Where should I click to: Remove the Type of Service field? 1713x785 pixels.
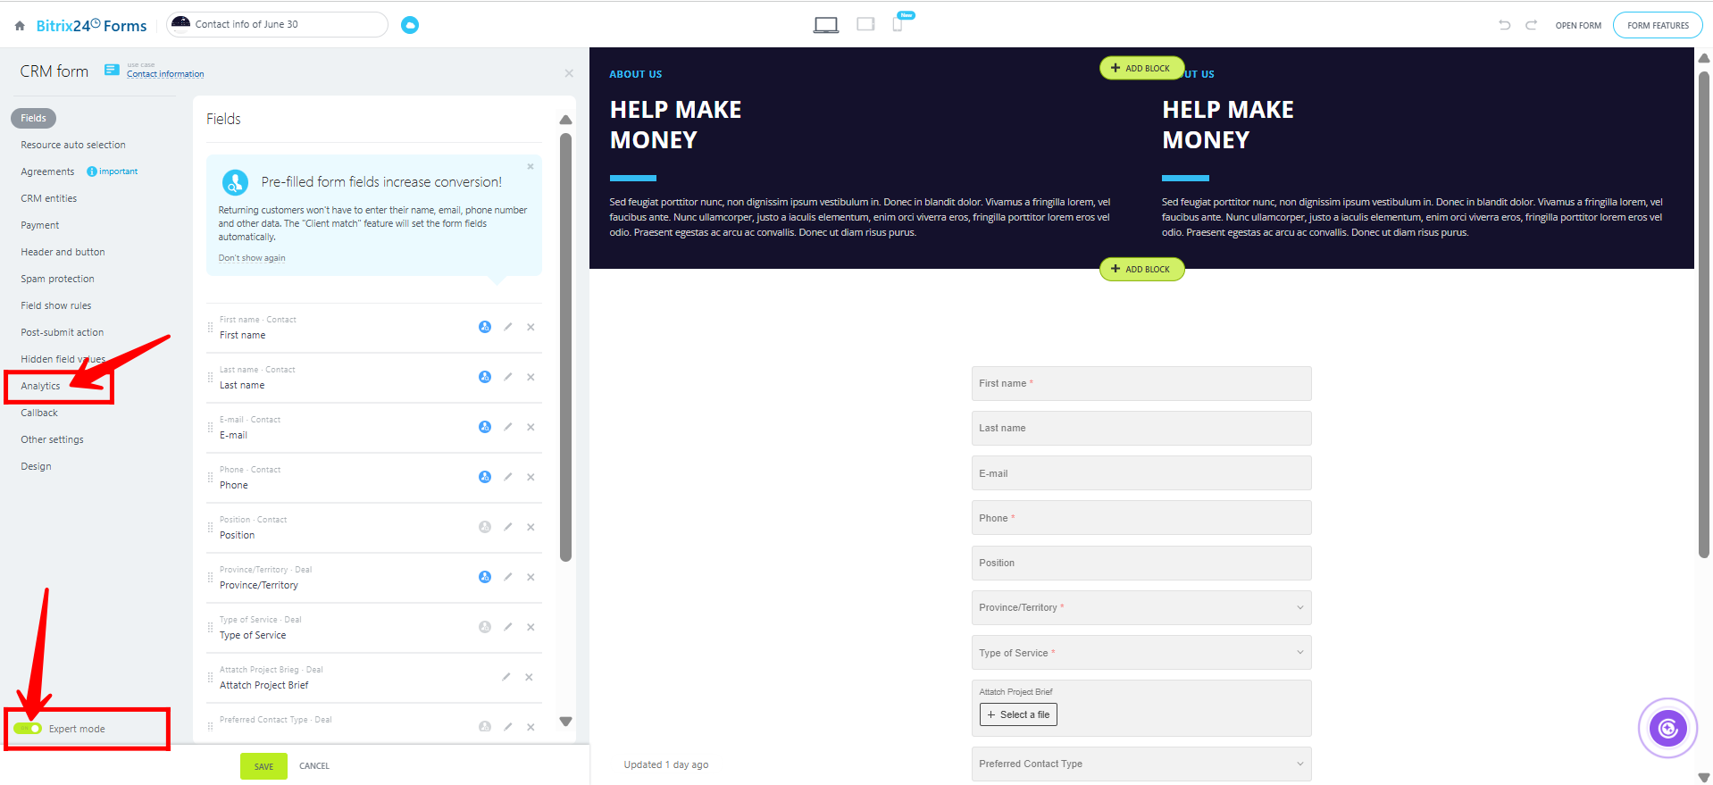click(531, 627)
